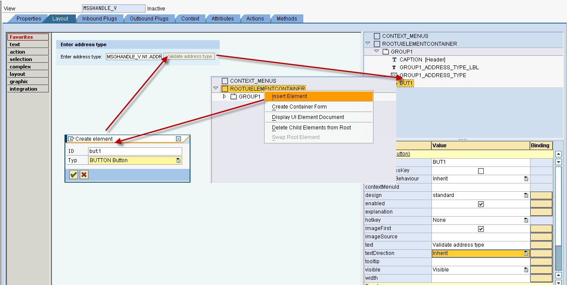Click the GROUP1 container icon

click(387, 51)
